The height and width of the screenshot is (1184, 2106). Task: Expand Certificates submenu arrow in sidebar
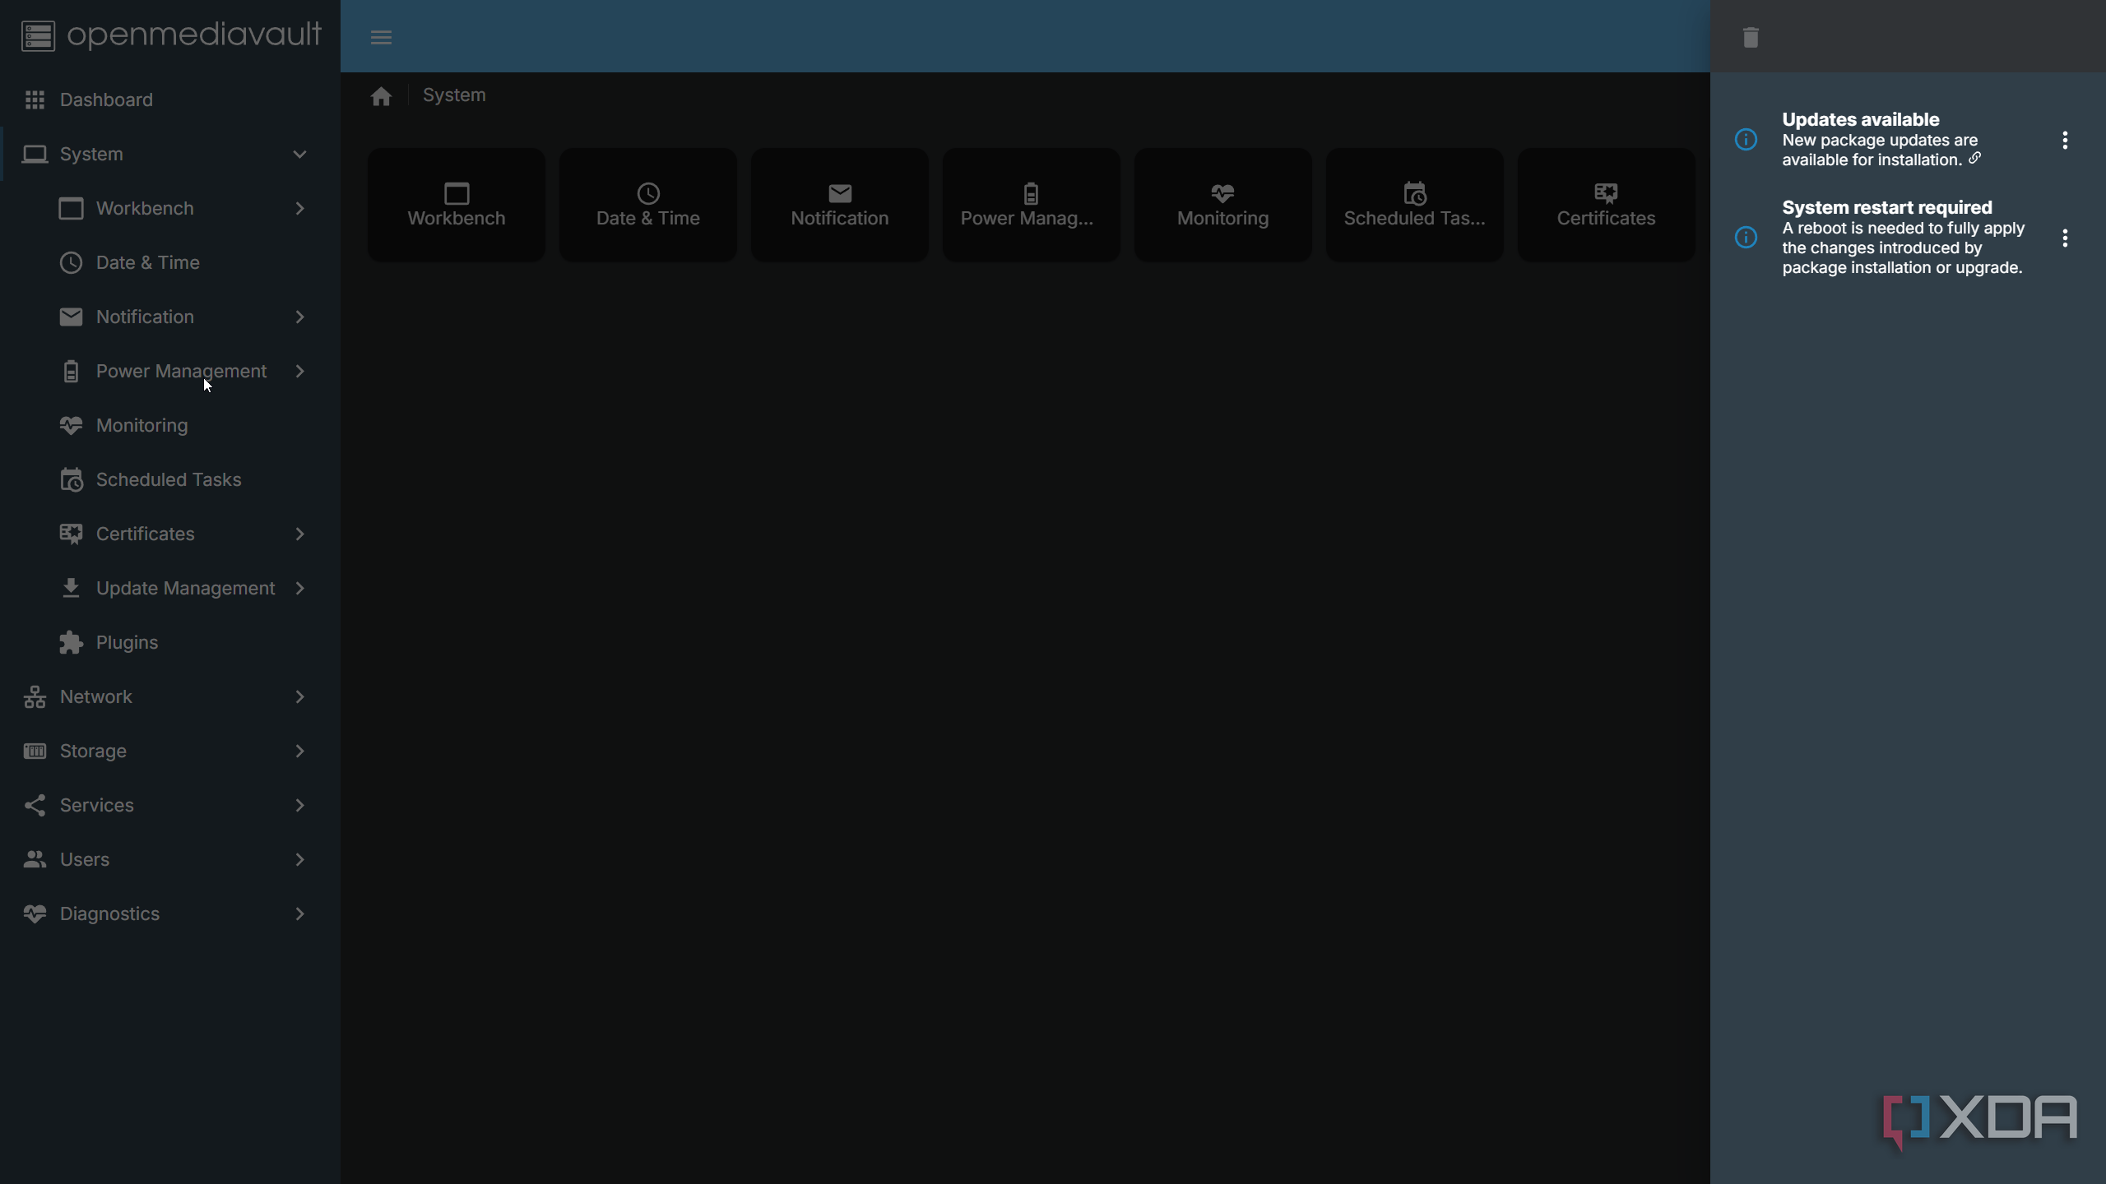[299, 534]
